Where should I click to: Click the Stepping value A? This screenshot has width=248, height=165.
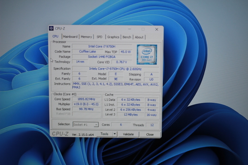click(x=151, y=74)
